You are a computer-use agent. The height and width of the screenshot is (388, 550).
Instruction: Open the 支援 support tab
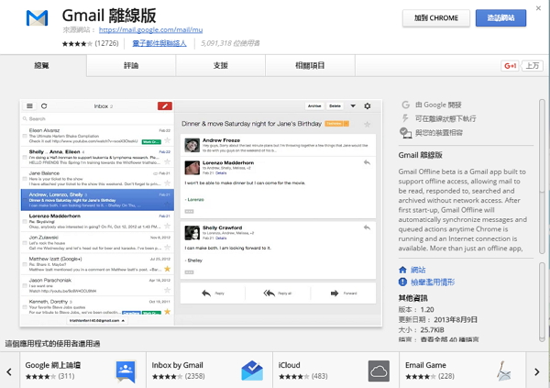(x=220, y=66)
